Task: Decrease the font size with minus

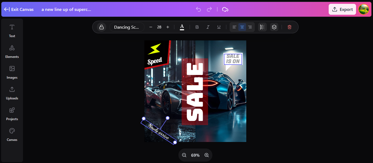Action: [x=151, y=27]
